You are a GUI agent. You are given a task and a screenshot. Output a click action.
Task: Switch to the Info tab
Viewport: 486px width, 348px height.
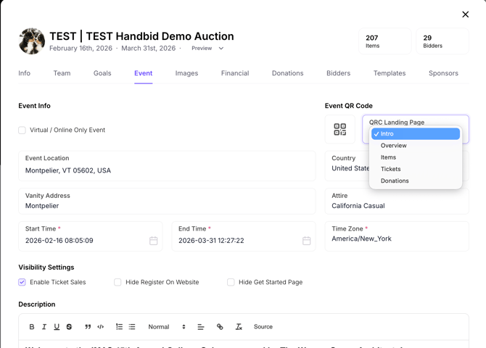click(x=24, y=73)
